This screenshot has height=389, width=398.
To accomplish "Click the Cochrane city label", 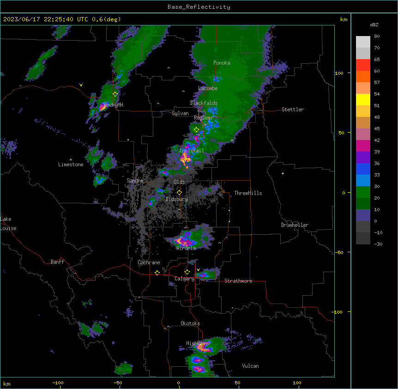I will tap(149, 262).
